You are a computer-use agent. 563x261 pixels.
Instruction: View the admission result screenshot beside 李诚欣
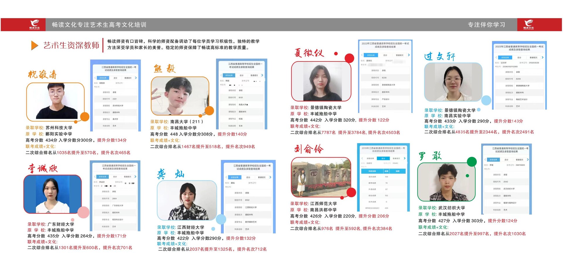(x=116, y=196)
